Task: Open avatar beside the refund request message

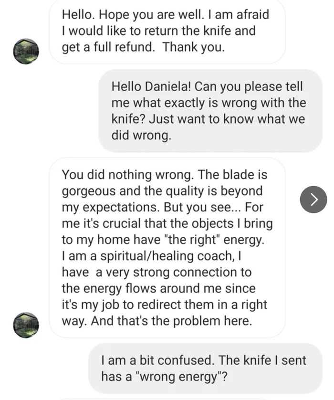Action: (26, 52)
